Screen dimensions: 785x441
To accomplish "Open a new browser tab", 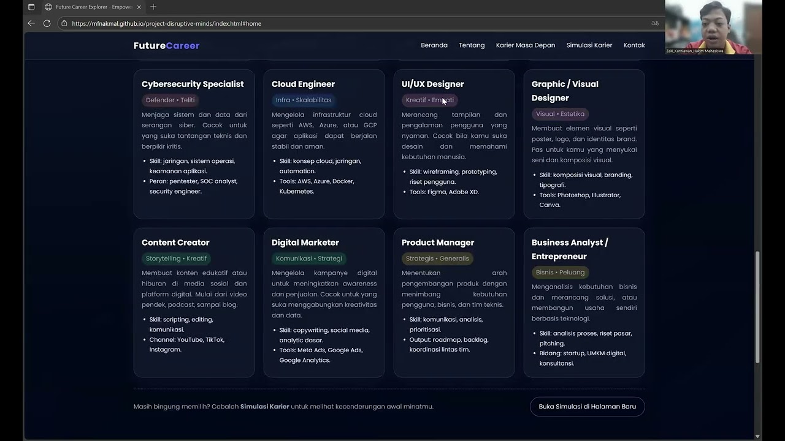I will (153, 7).
